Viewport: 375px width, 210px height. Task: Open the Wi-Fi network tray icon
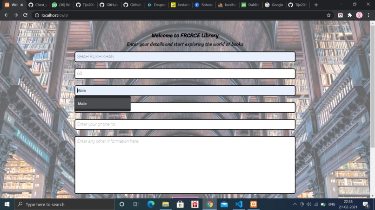pos(316,204)
